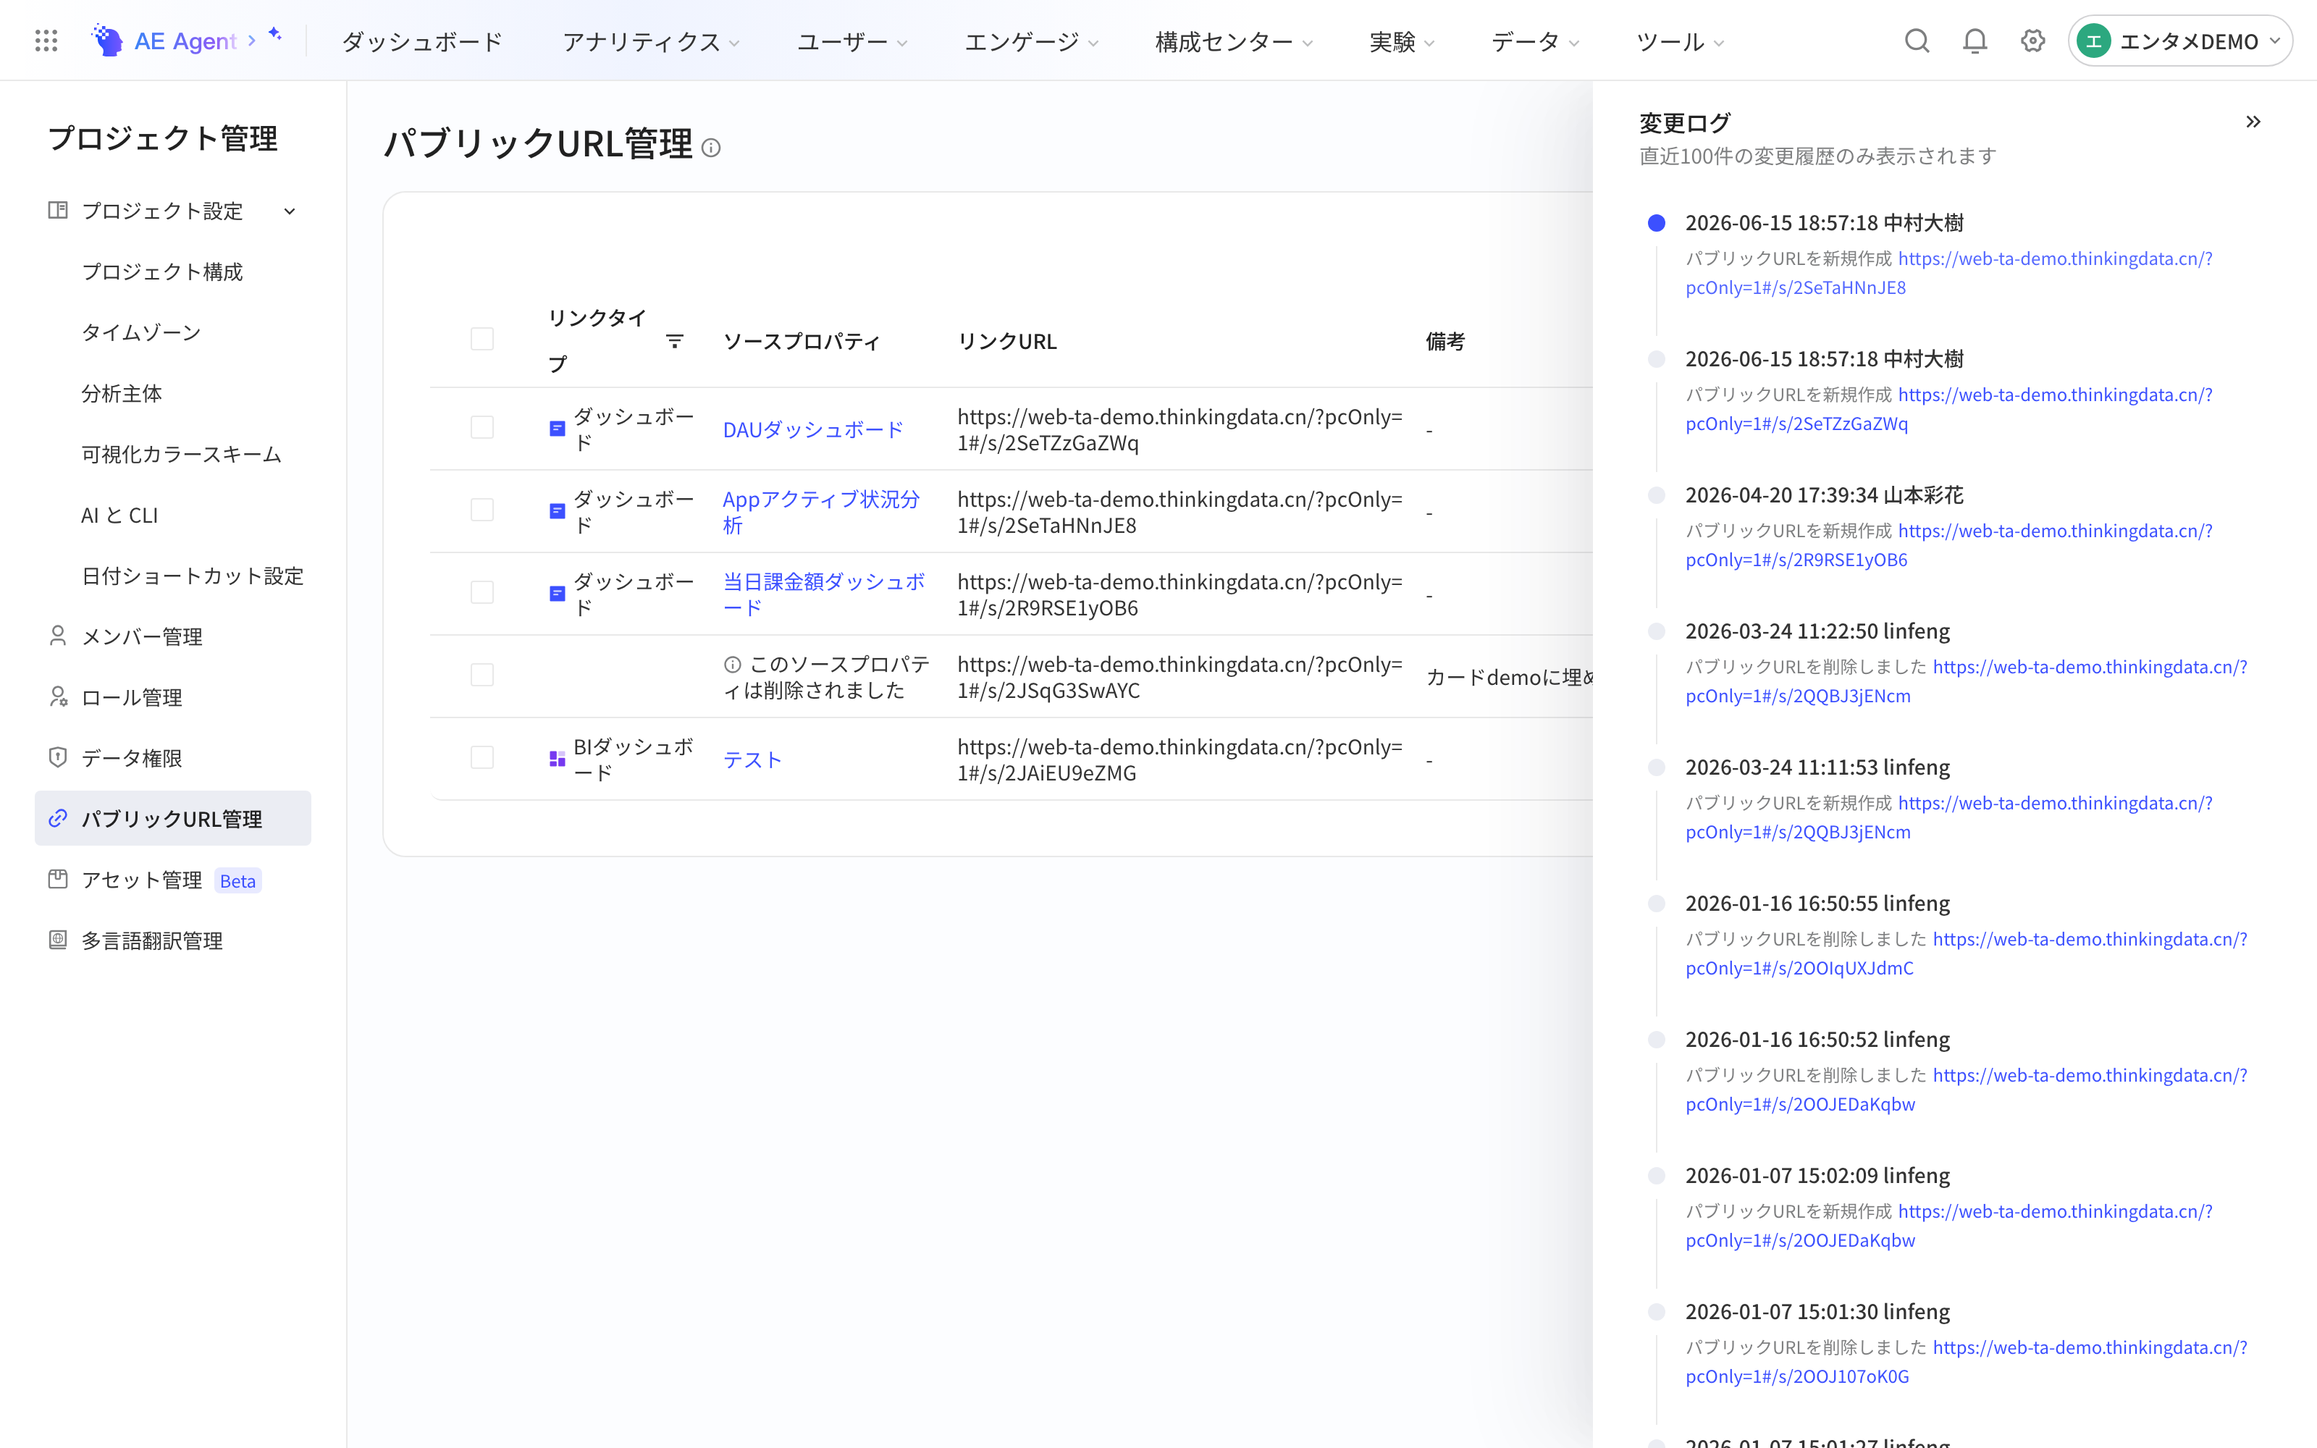This screenshot has height=1448, width=2317.
Task: Collapse the プロジェクト設定 section chevron
Action: click(289, 211)
